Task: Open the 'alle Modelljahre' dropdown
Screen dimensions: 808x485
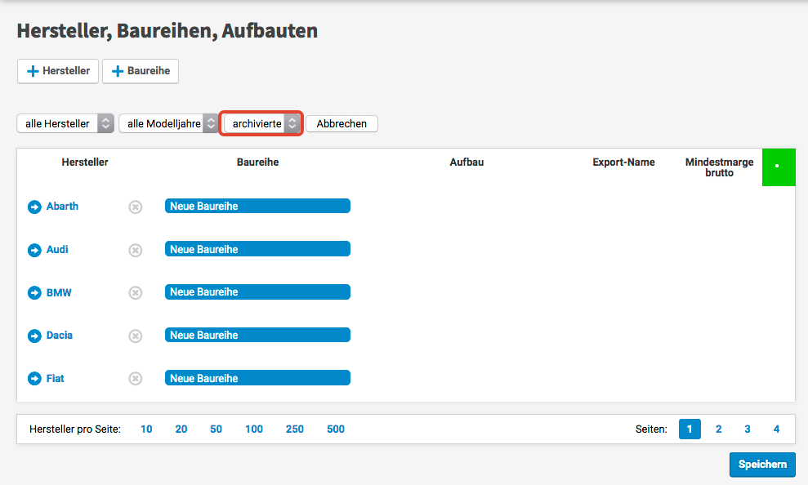Action: coord(168,123)
